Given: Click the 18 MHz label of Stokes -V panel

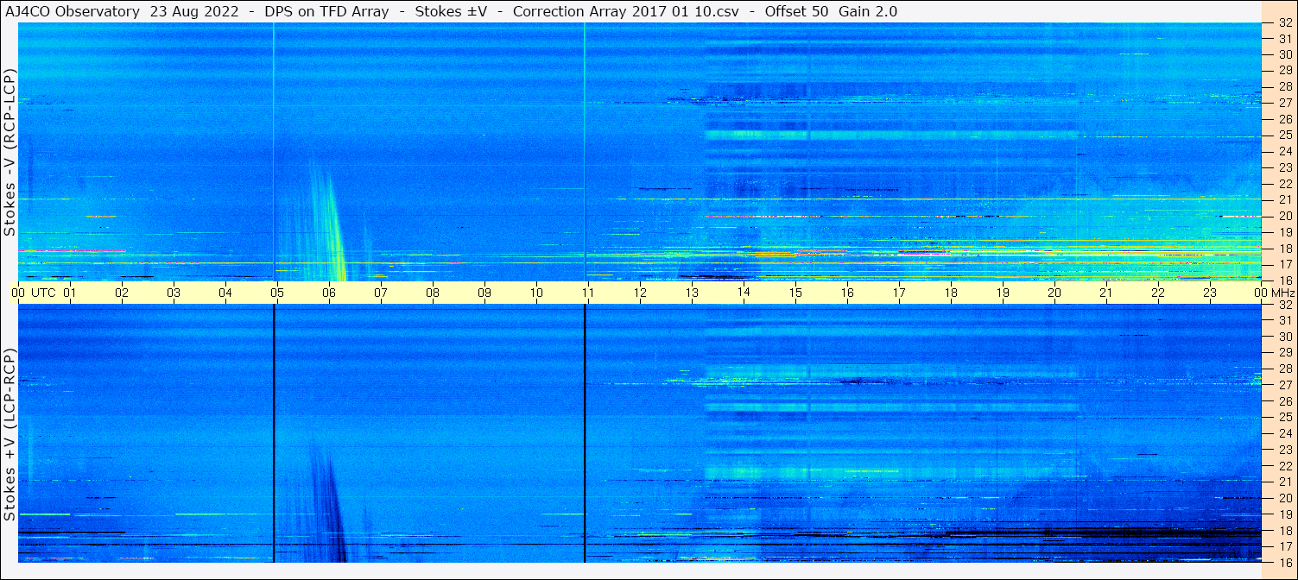Looking at the screenshot, I should pyautogui.click(x=1285, y=249).
